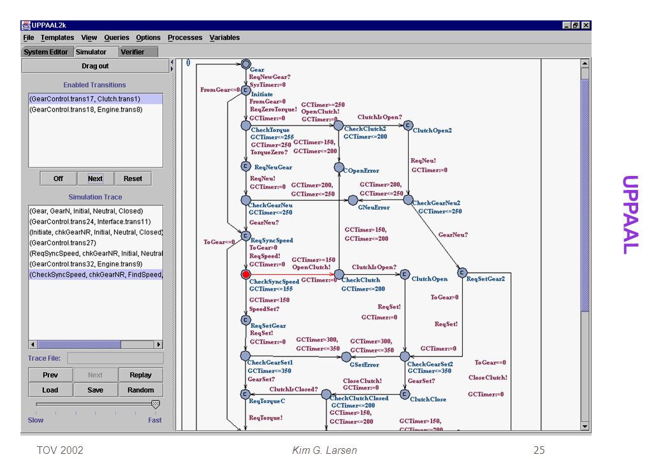The width and height of the screenshot is (663, 459).
Task: Open the File menu
Action: [28, 38]
